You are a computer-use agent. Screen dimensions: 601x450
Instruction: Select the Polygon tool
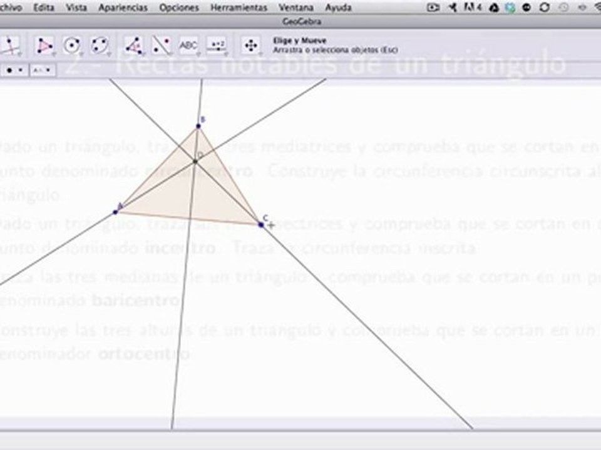[44, 46]
